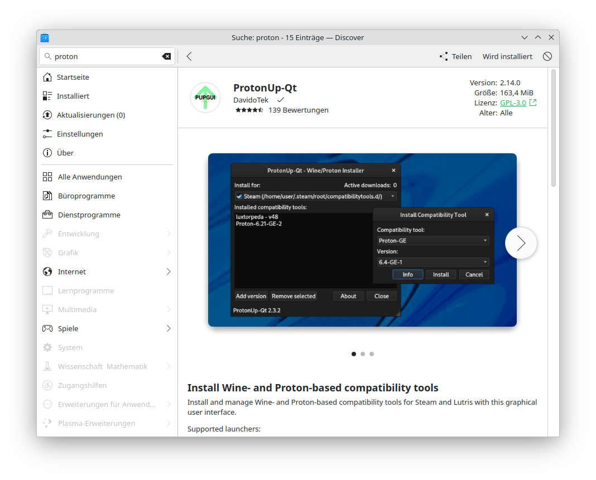Click the Alle Anwendungen grid icon
Screen dimensions: 596x480
(x=47, y=177)
